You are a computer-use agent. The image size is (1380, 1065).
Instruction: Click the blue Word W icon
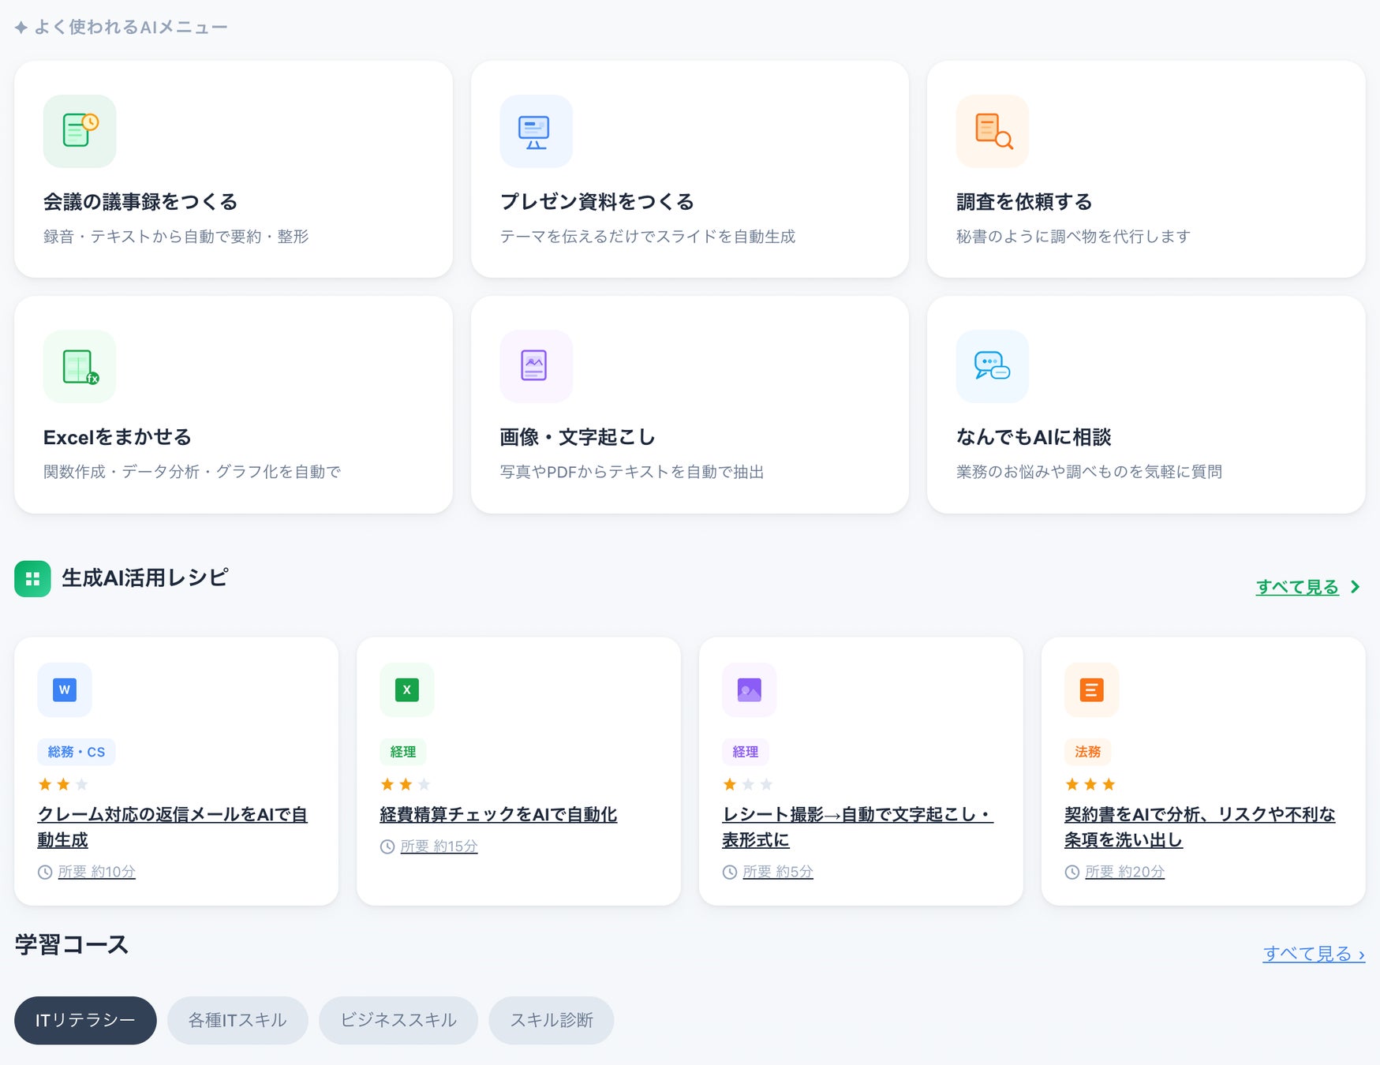tap(65, 689)
